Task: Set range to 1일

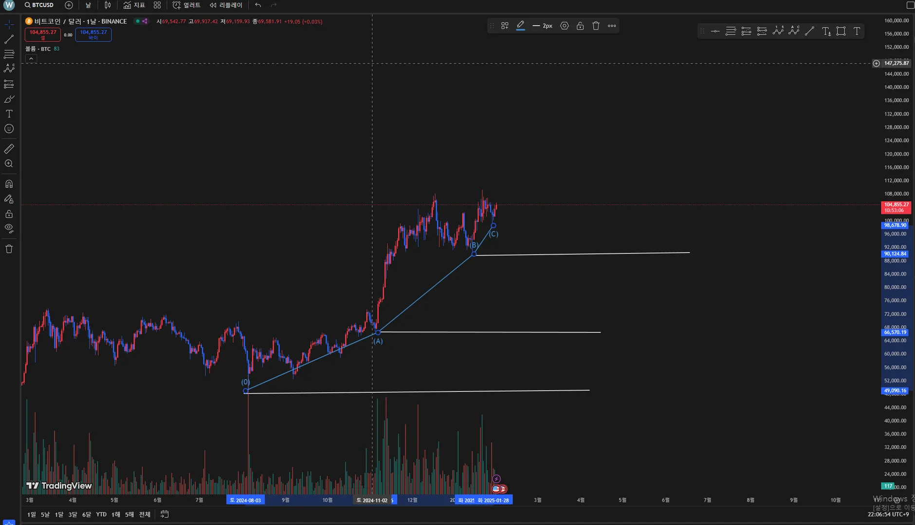Action: (31, 514)
